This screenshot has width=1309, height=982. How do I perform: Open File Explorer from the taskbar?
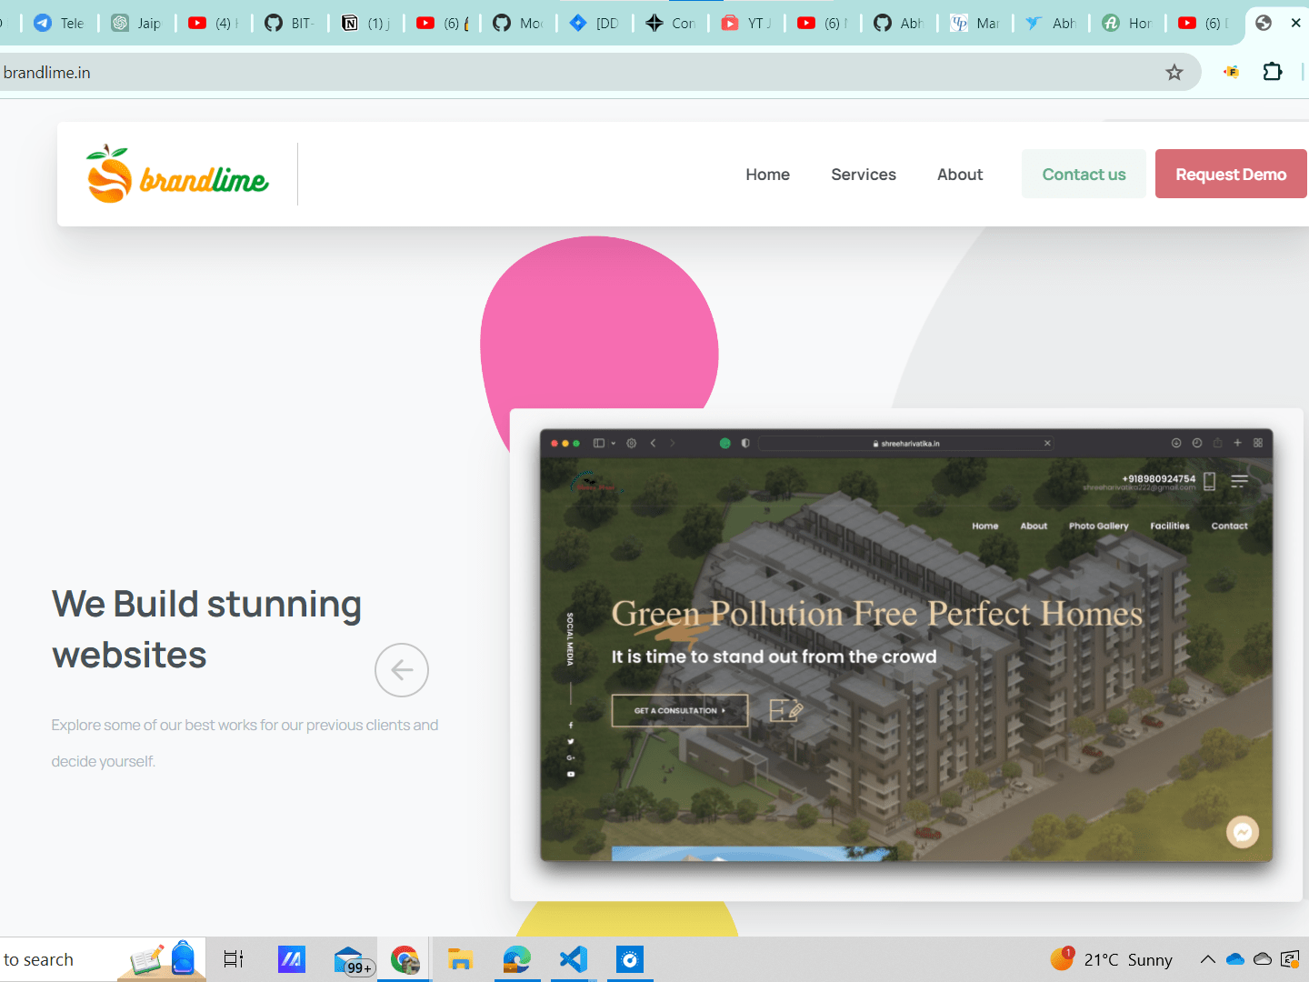coord(460,959)
